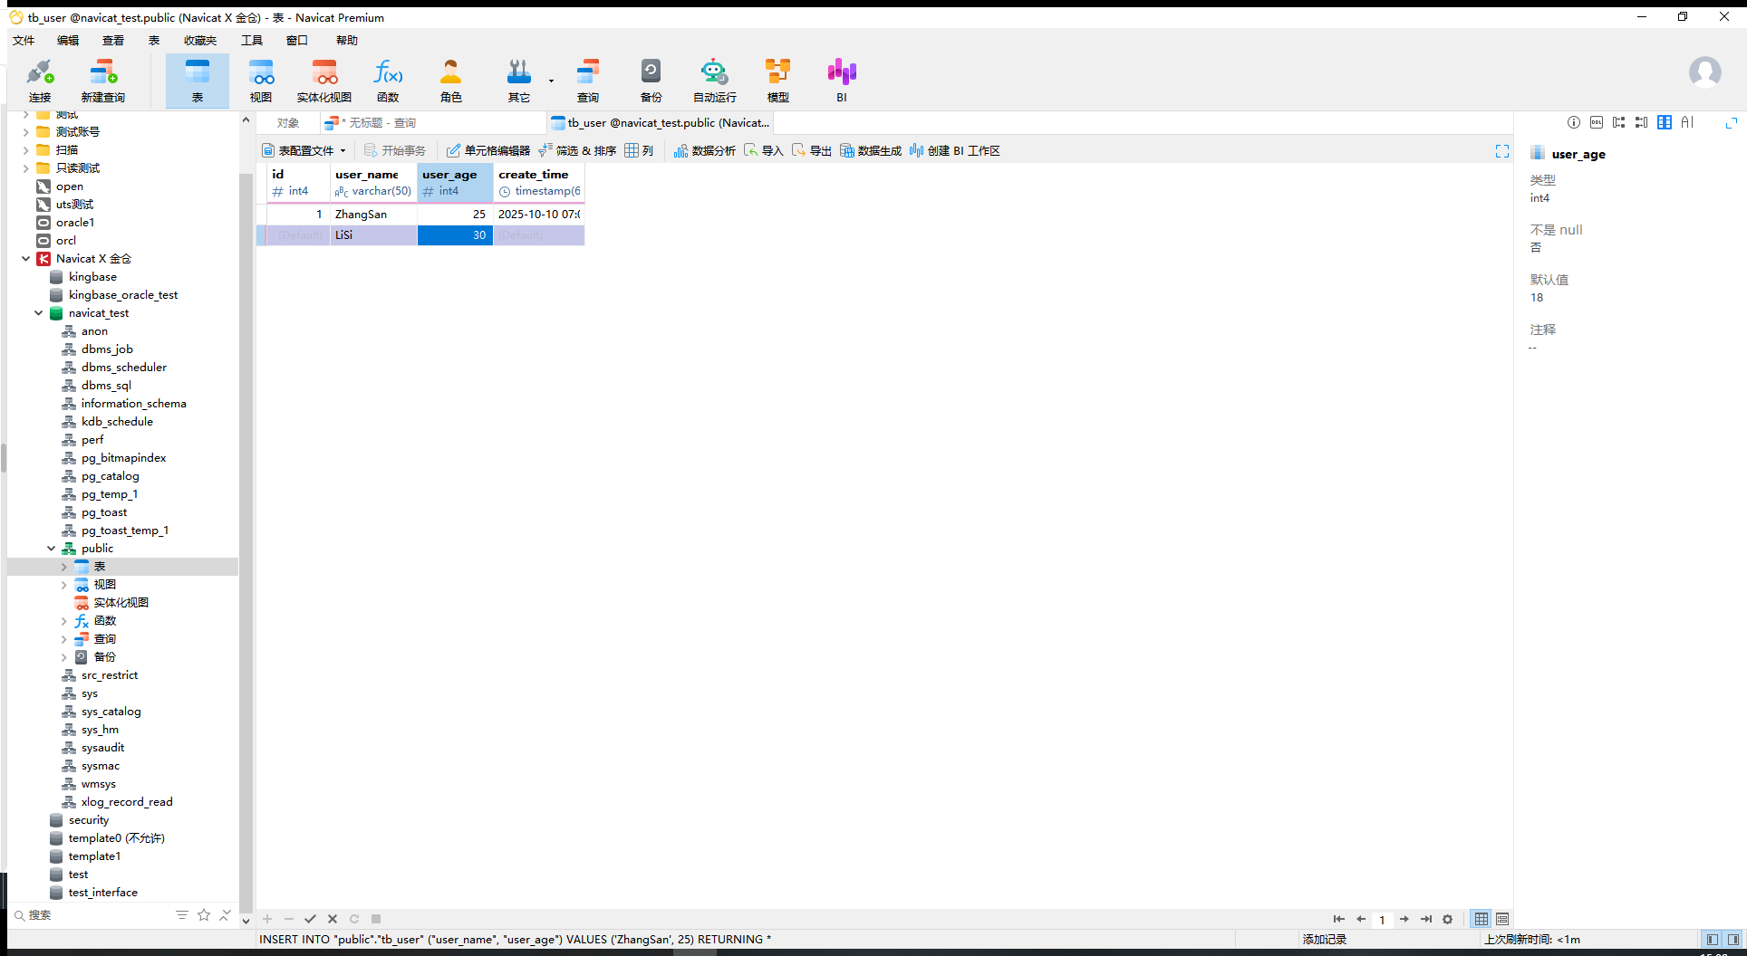Click the 实体化视图 toolbar icon
The height and width of the screenshot is (956, 1747).
tap(324, 81)
